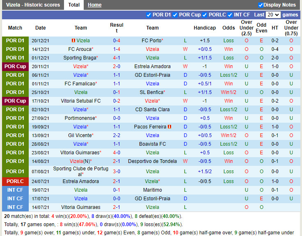Click the HT column header

click(275, 28)
